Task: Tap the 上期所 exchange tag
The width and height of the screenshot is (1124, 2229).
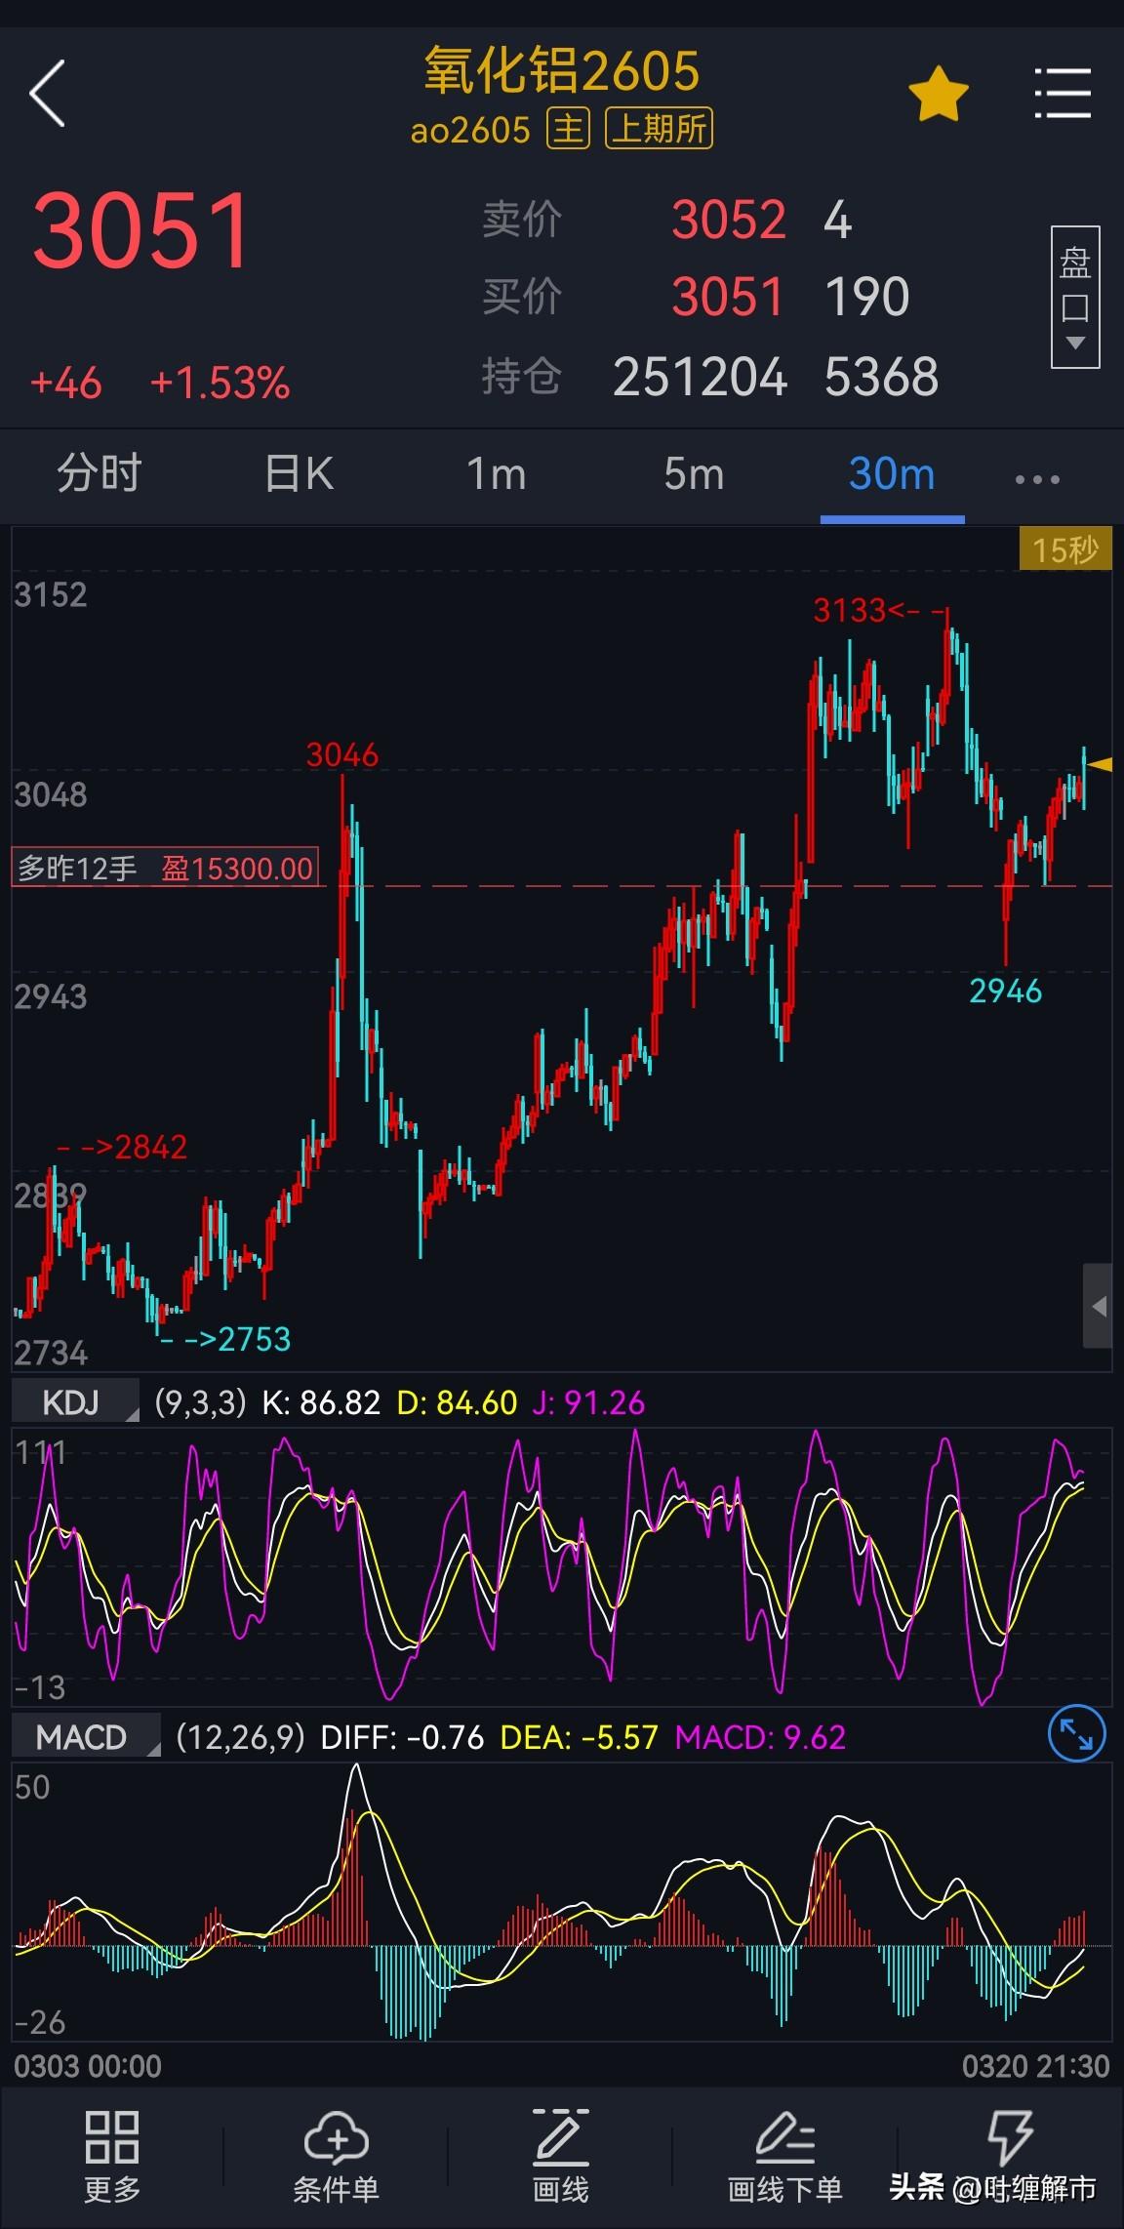Action: (x=660, y=129)
